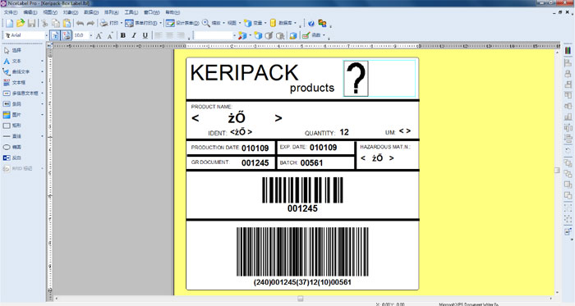
Task: Click the production date value 010109
Action: pyautogui.click(x=255, y=148)
